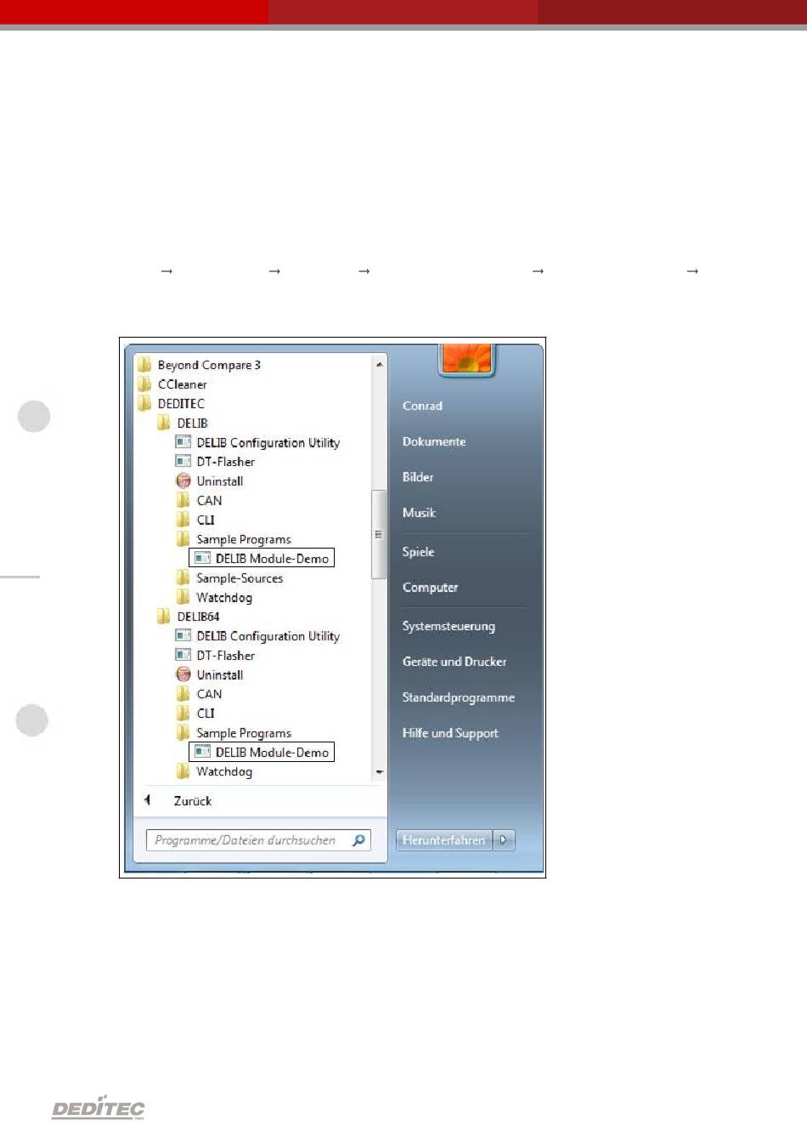Open the CAN folder under DELIB
This screenshot has width=807, height=1143.
point(199,501)
